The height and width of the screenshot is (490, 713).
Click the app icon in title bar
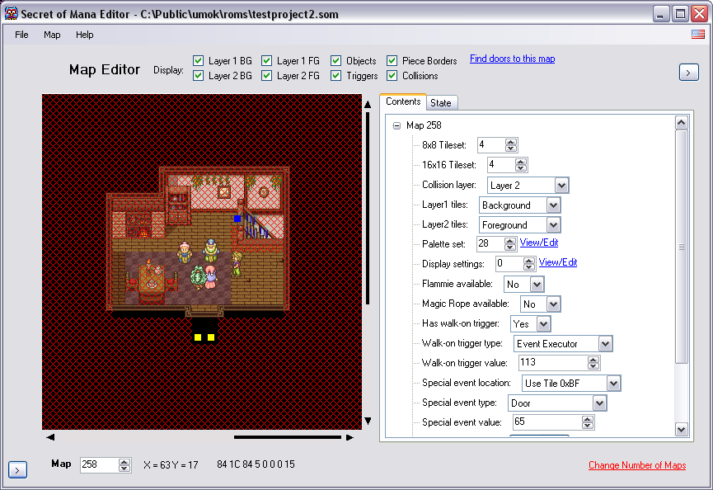coord(11,14)
